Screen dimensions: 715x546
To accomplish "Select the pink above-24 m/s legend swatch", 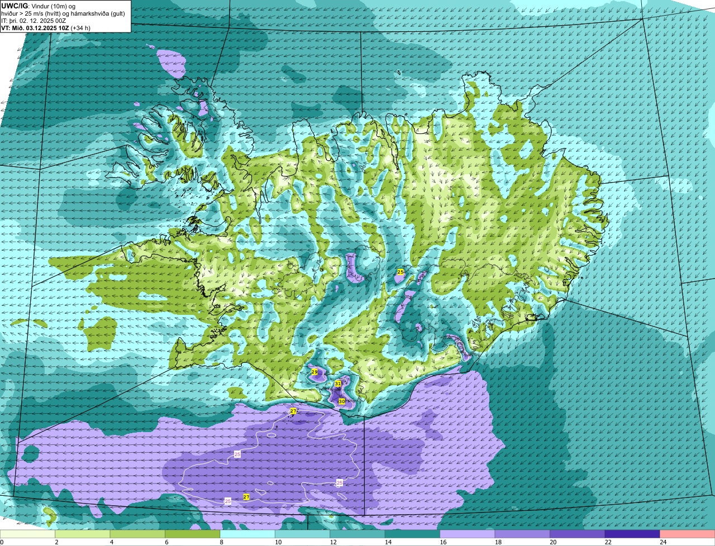I will tap(687, 534).
